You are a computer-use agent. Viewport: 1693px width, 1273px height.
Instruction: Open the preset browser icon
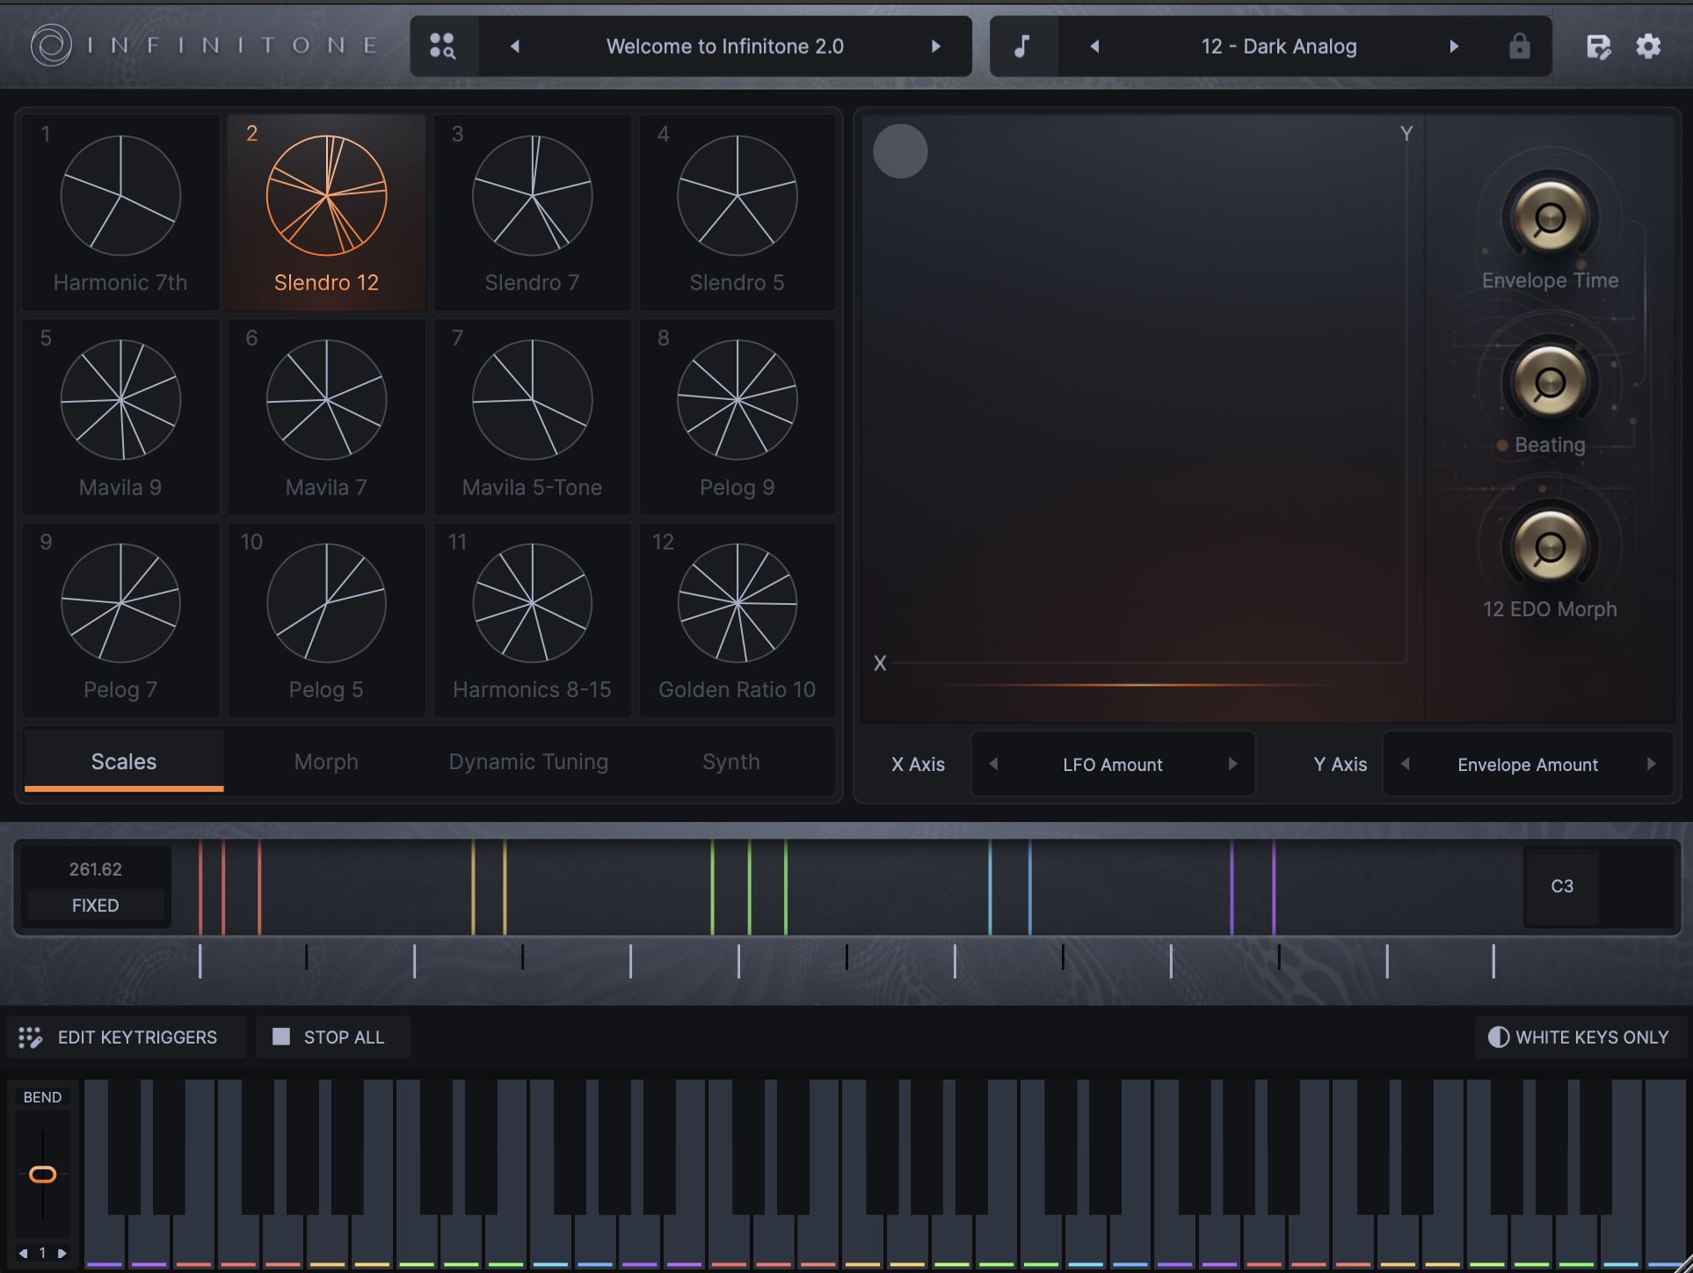coord(443,46)
